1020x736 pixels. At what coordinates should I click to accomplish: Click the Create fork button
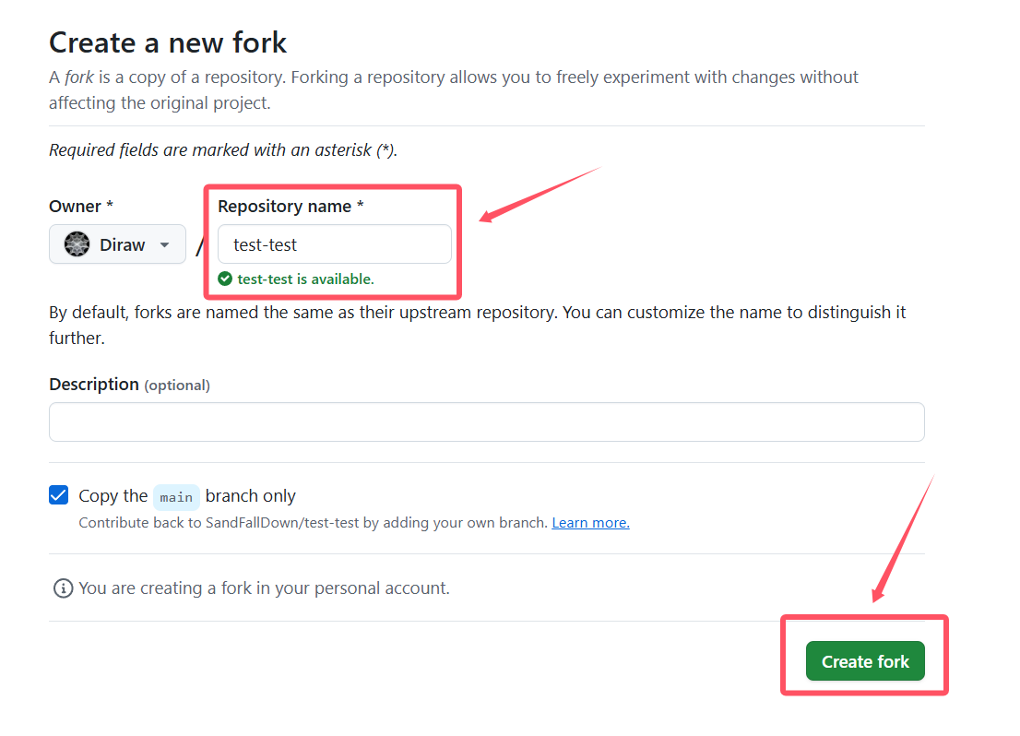(x=865, y=661)
